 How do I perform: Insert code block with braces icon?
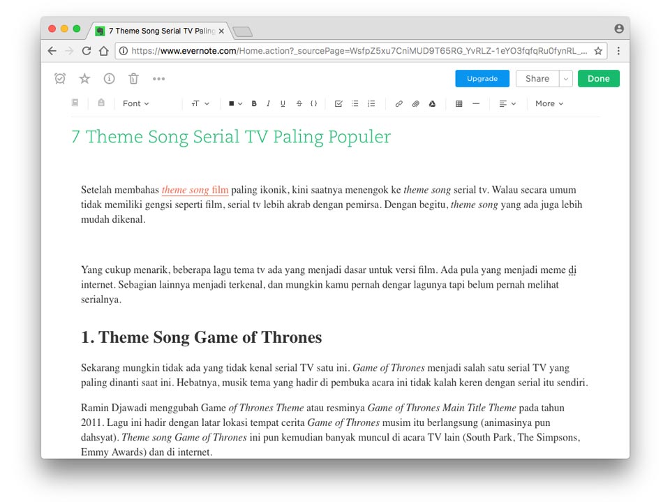[314, 103]
